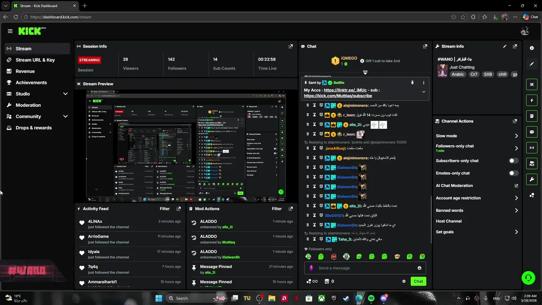Click the taskbar Search box
Viewport: 542px width, 305px height.
[x=197, y=298]
